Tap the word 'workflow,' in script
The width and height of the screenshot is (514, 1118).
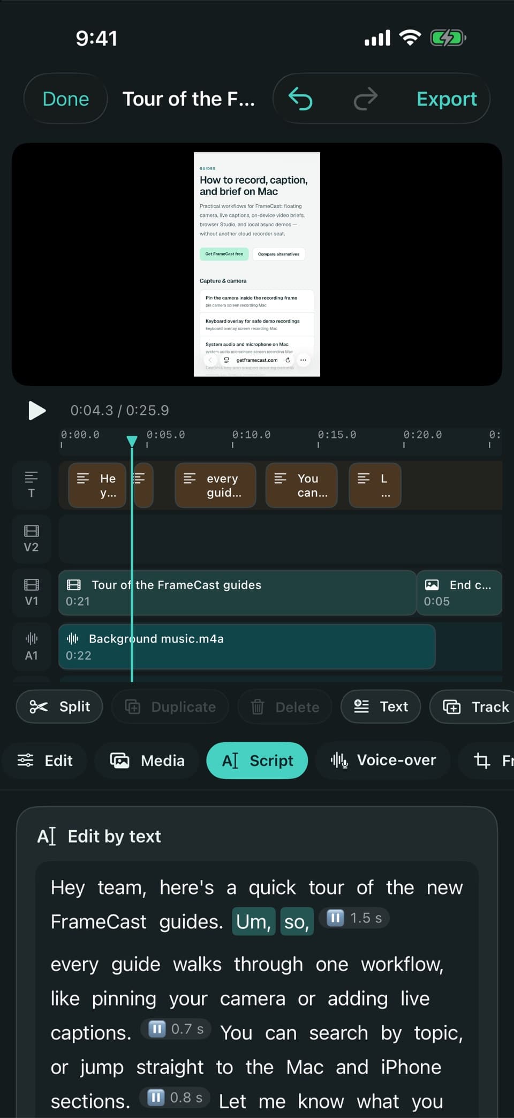pyautogui.click(x=402, y=964)
